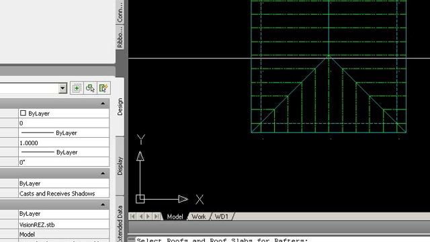Click the roof ridge apex point
The width and height of the screenshot is (430, 242).
[329, 56]
